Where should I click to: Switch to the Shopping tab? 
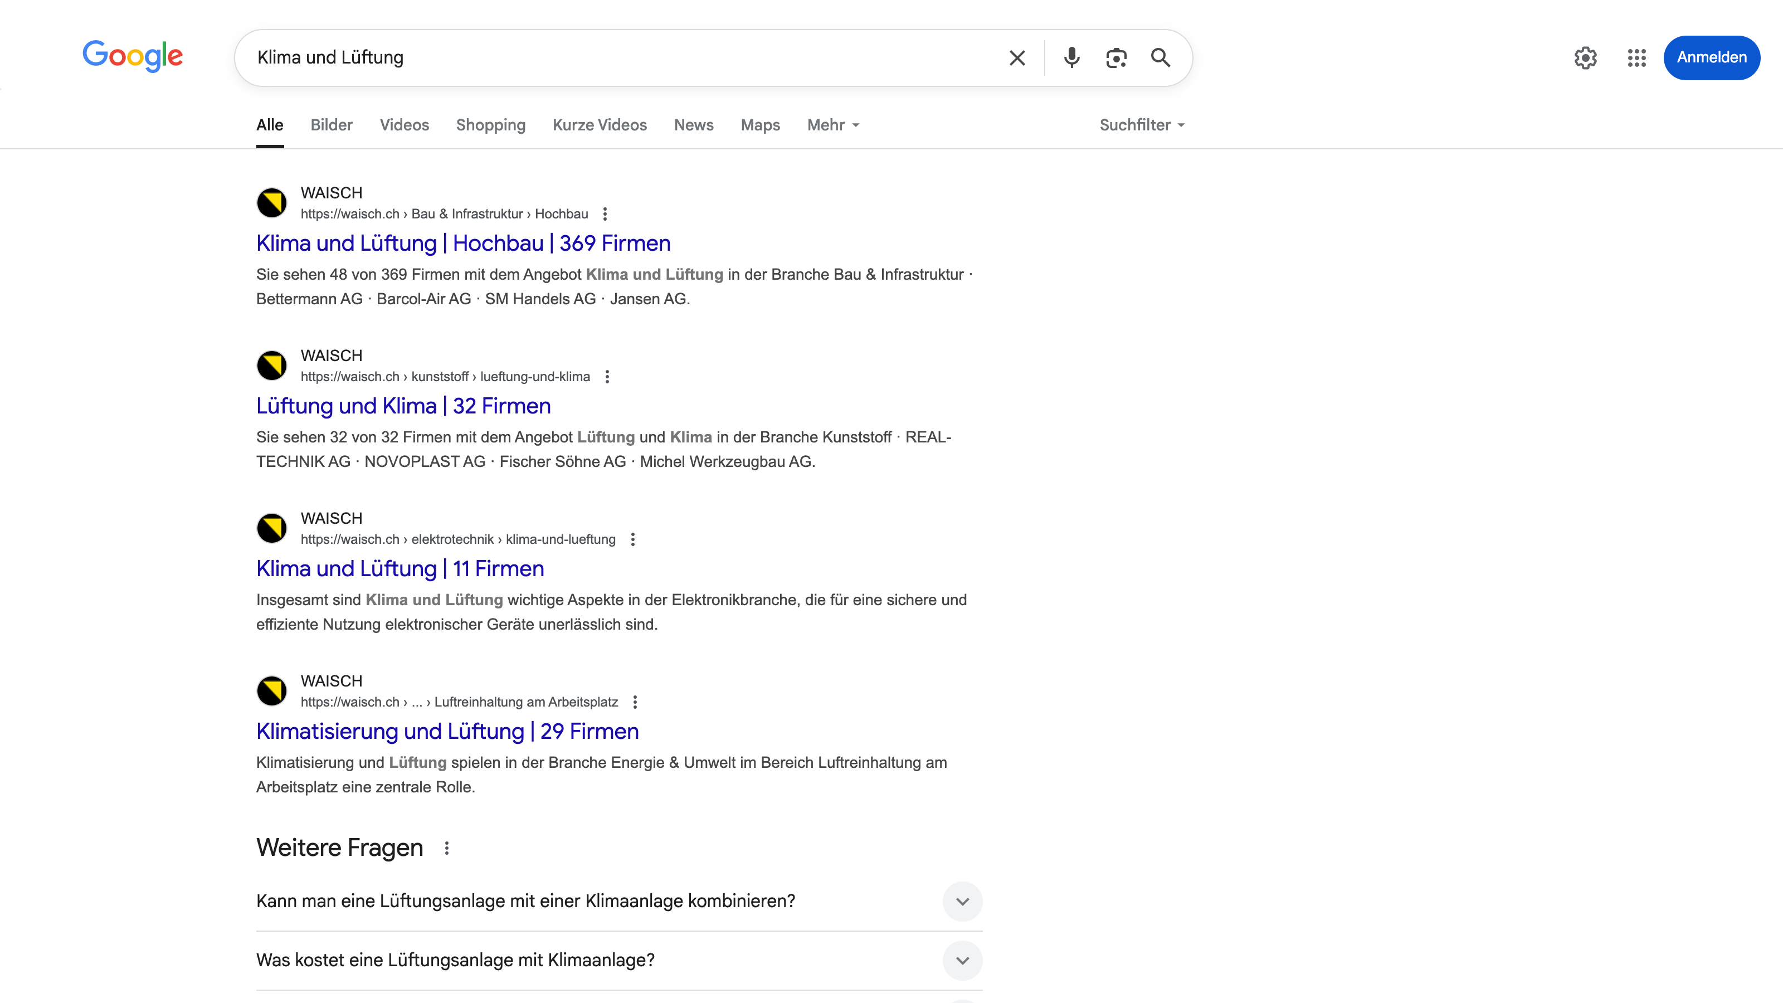491,125
